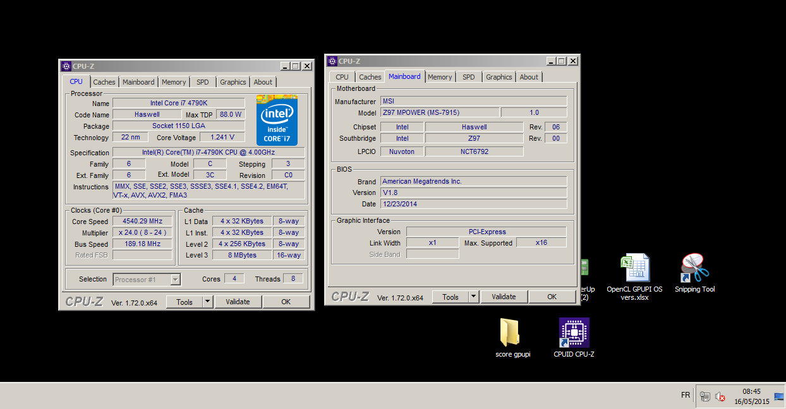Click the Core Voltage value 1.241 V
This screenshot has width=786, height=409.
point(222,137)
